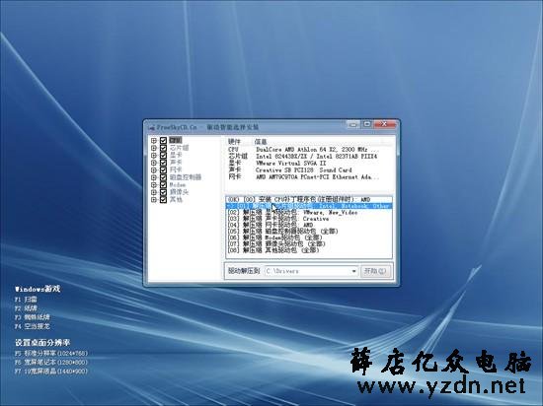Expand the 网卡 tree node
The height and width of the screenshot is (406, 543).
[154, 170]
